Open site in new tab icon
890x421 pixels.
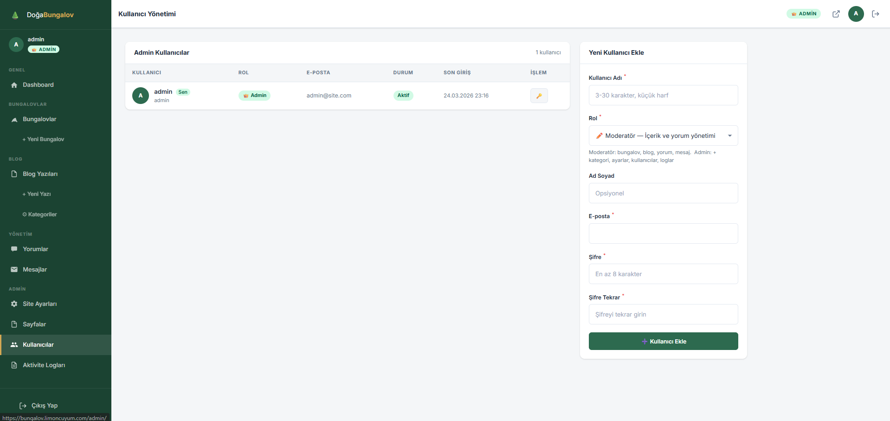point(836,14)
